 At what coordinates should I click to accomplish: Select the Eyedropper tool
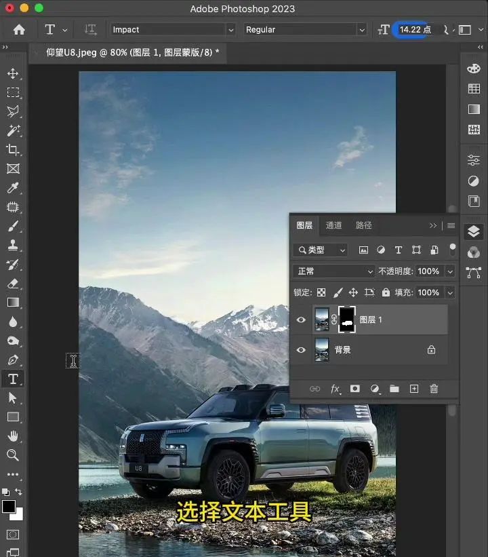point(13,187)
